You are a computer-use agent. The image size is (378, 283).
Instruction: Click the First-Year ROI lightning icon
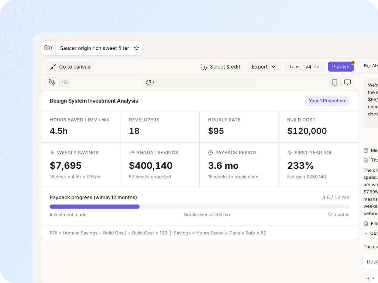tap(289, 153)
